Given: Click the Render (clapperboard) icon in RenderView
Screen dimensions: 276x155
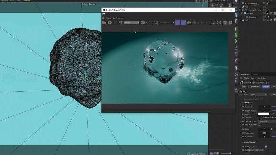Looking at the screenshot, I should [105, 22].
